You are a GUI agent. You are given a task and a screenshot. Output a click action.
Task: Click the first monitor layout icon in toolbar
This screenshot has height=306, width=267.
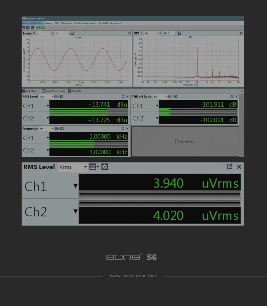pos(23,28)
